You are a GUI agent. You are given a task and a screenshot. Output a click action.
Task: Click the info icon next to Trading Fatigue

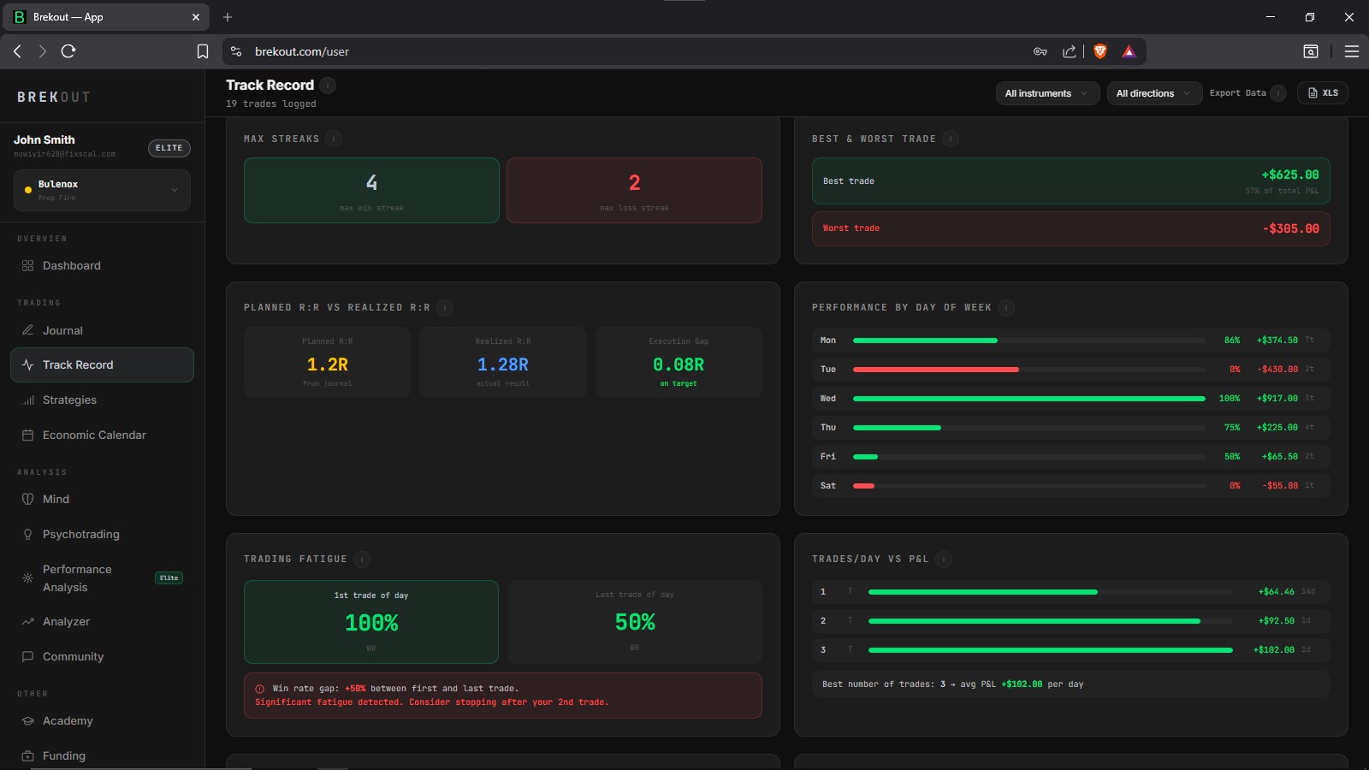(x=362, y=560)
